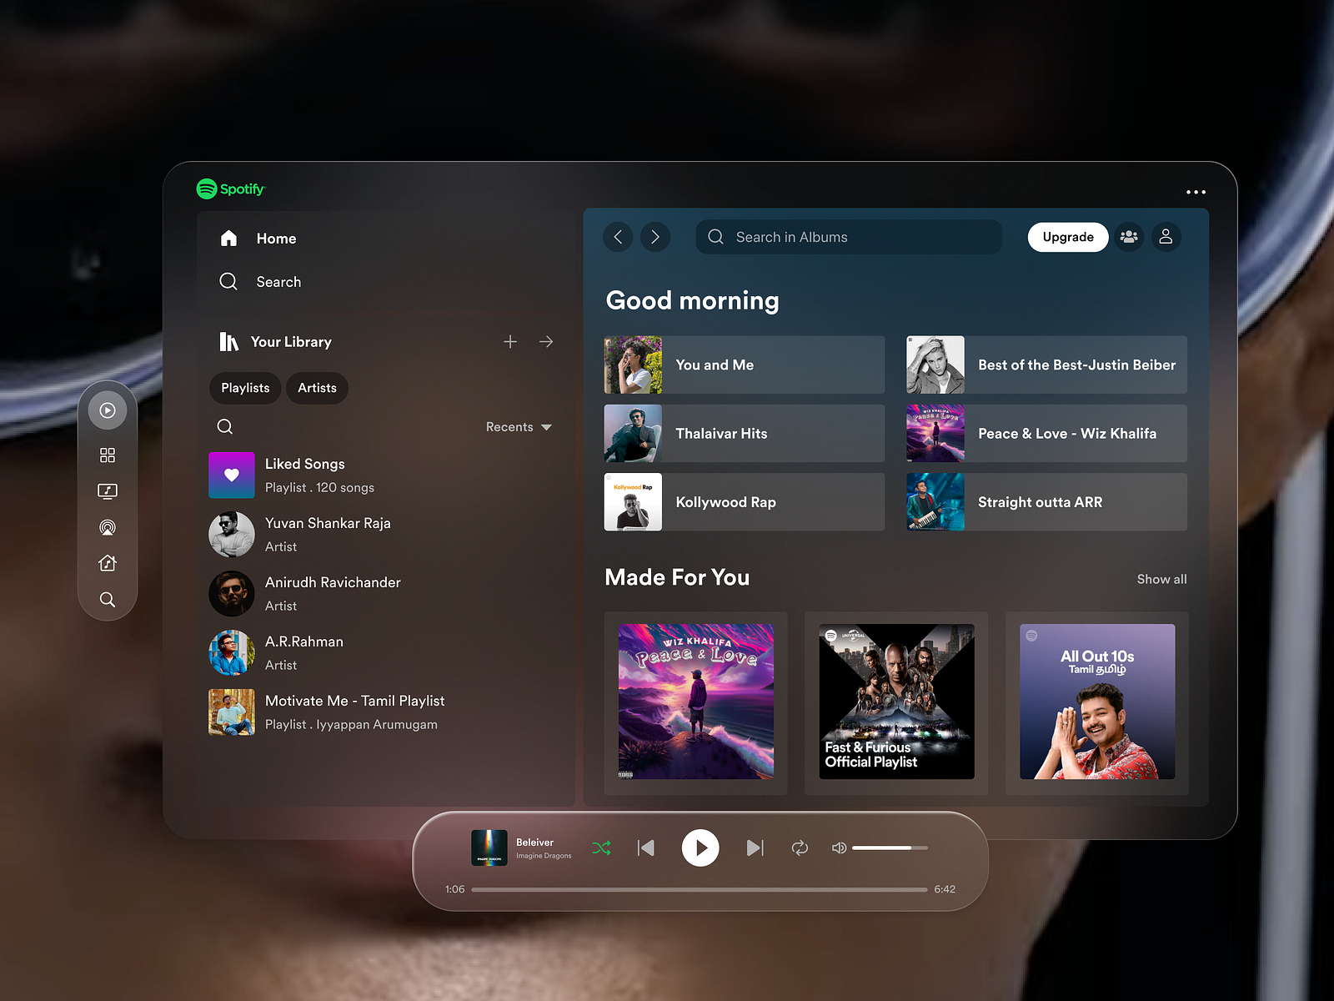Open Straight outta ARR tile
Image resolution: width=1334 pixels, height=1001 pixels.
click(1047, 502)
